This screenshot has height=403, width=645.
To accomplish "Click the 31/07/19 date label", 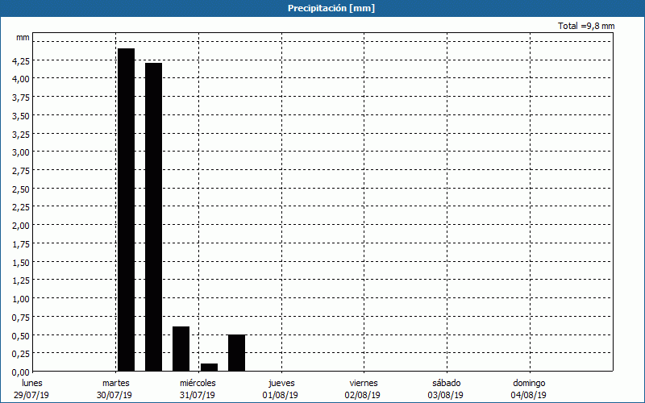I will (198, 395).
